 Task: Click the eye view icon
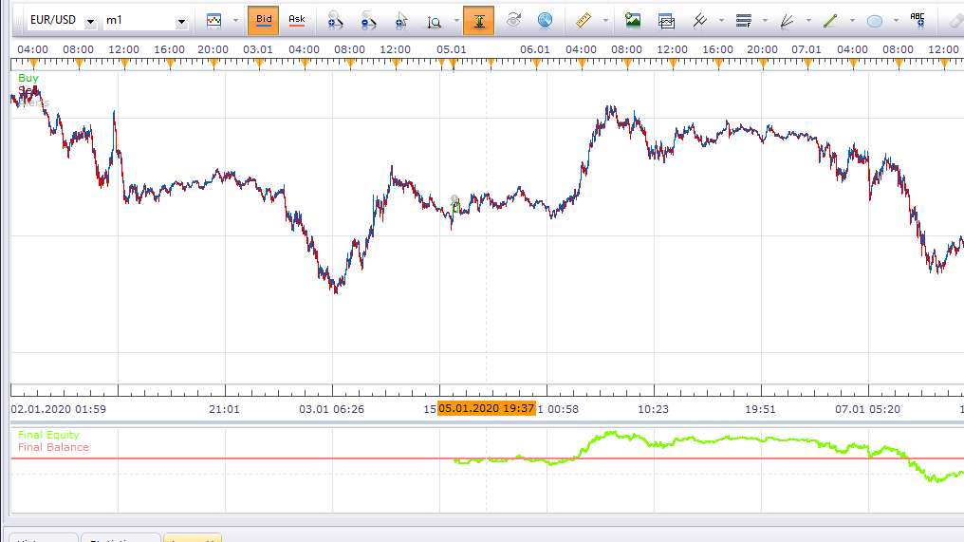[x=514, y=21]
